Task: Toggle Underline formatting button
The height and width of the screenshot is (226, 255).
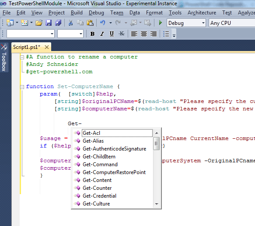Action: pos(112,34)
